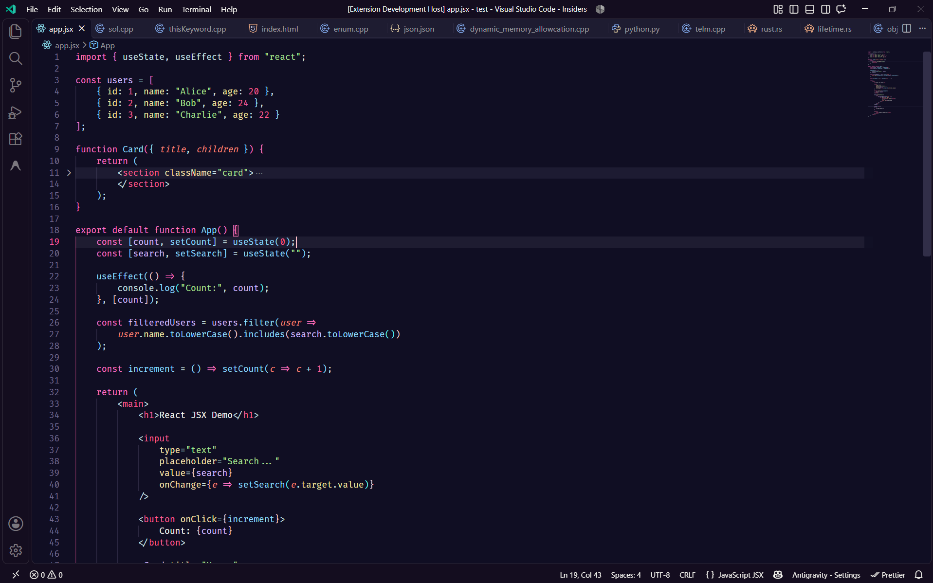Open the App symbol breadcrumb
Image resolution: width=933 pixels, height=583 pixels.
click(x=103, y=45)
